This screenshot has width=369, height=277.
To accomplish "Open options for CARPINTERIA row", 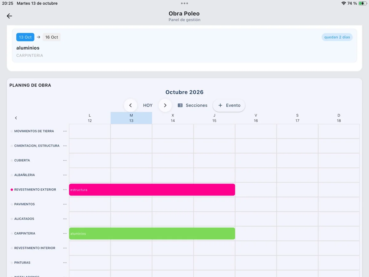I will point(65,234).
